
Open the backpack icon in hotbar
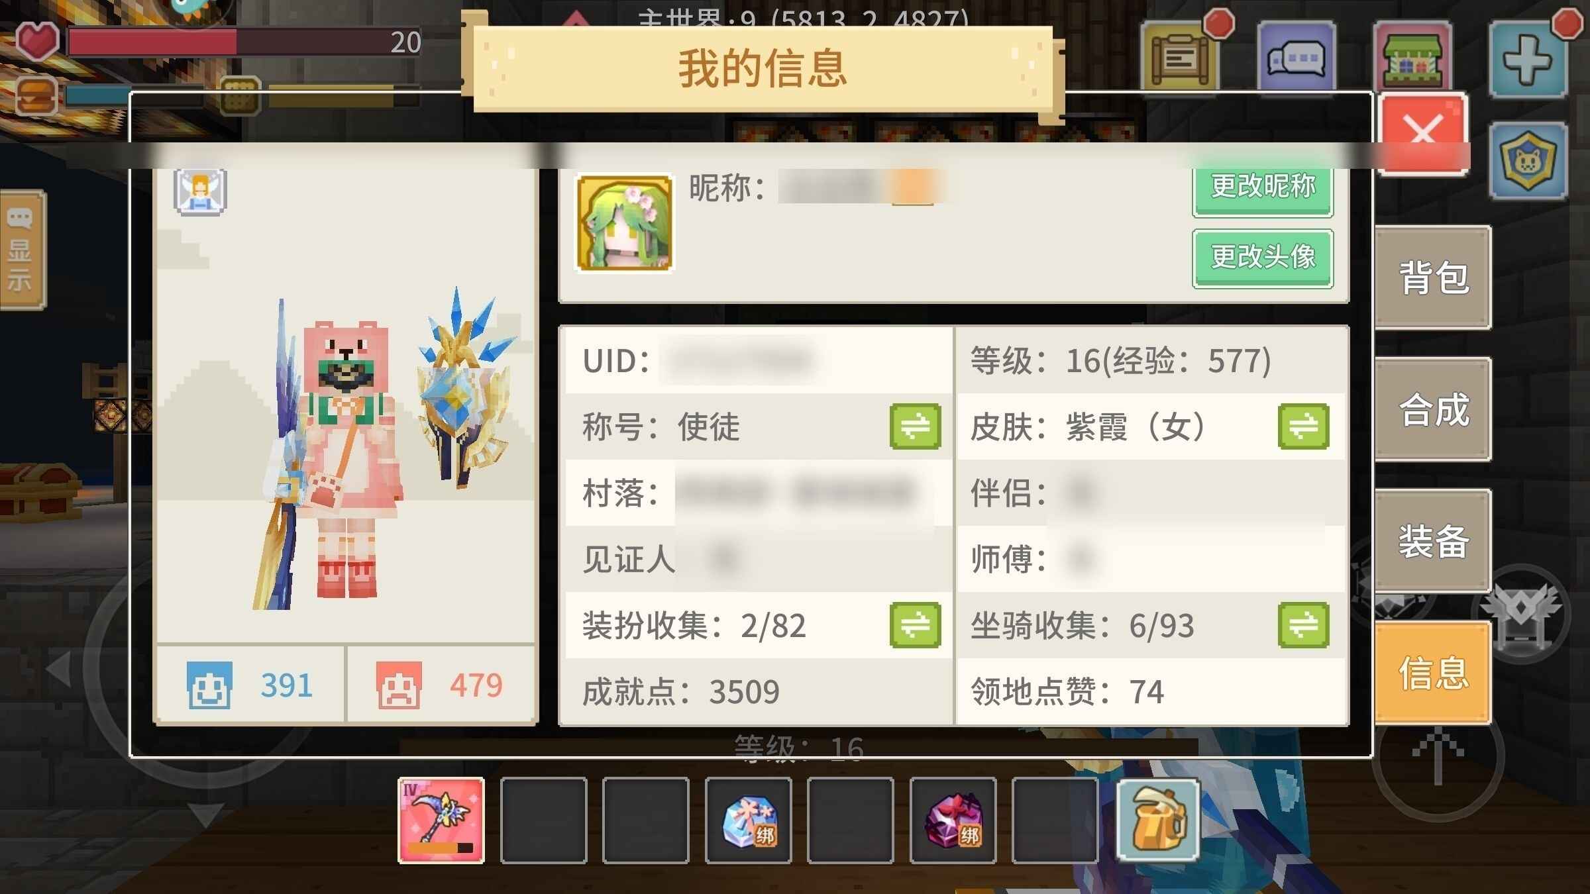(x=1158, y=820)
